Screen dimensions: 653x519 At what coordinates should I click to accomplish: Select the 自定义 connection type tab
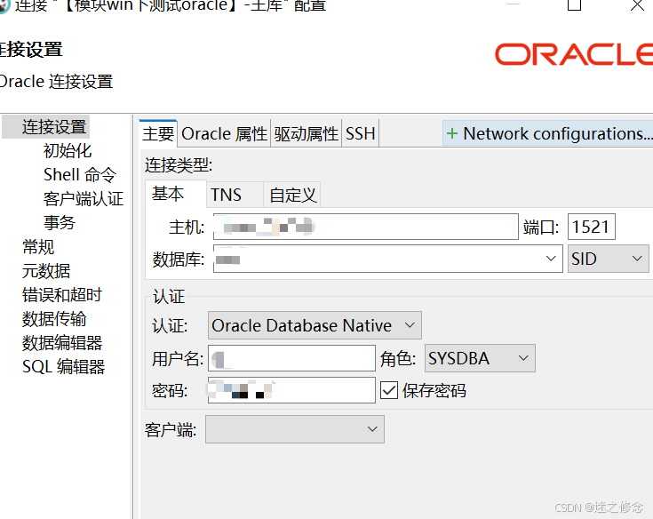pos(292,195)
